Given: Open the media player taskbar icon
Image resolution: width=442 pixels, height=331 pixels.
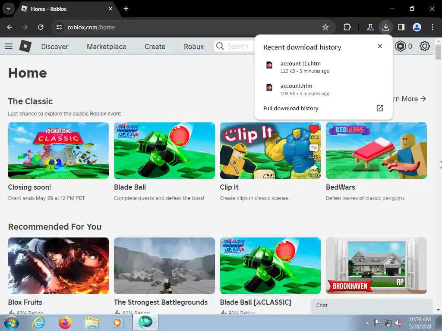Looking at the screenshot, I should [118, 322].
